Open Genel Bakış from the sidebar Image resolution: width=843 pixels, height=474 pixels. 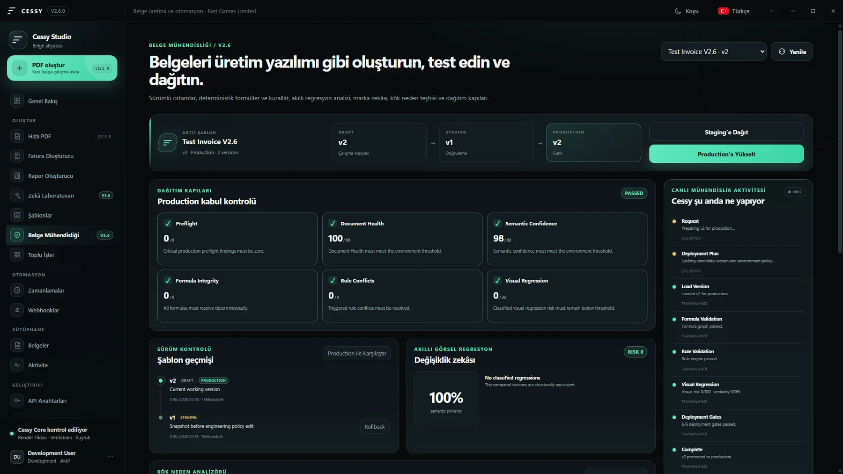pos(62,101)
